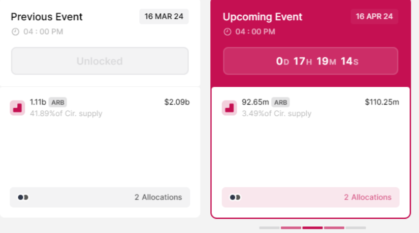Click the ARB token icon in Previous Event

click(17, 108)
